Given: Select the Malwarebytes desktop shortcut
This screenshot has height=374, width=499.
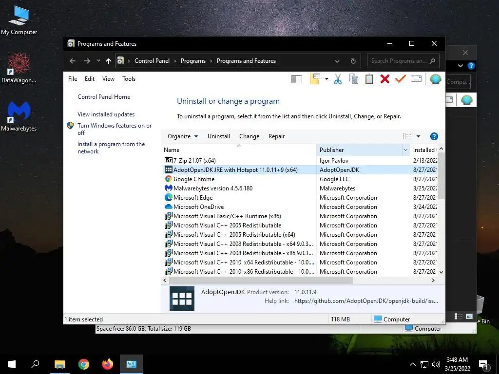Looking at the screenshot, I should tap(19, 116).
